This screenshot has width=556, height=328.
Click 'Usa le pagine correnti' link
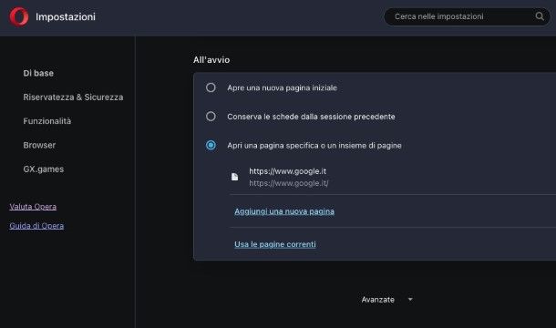coord(275,244)
